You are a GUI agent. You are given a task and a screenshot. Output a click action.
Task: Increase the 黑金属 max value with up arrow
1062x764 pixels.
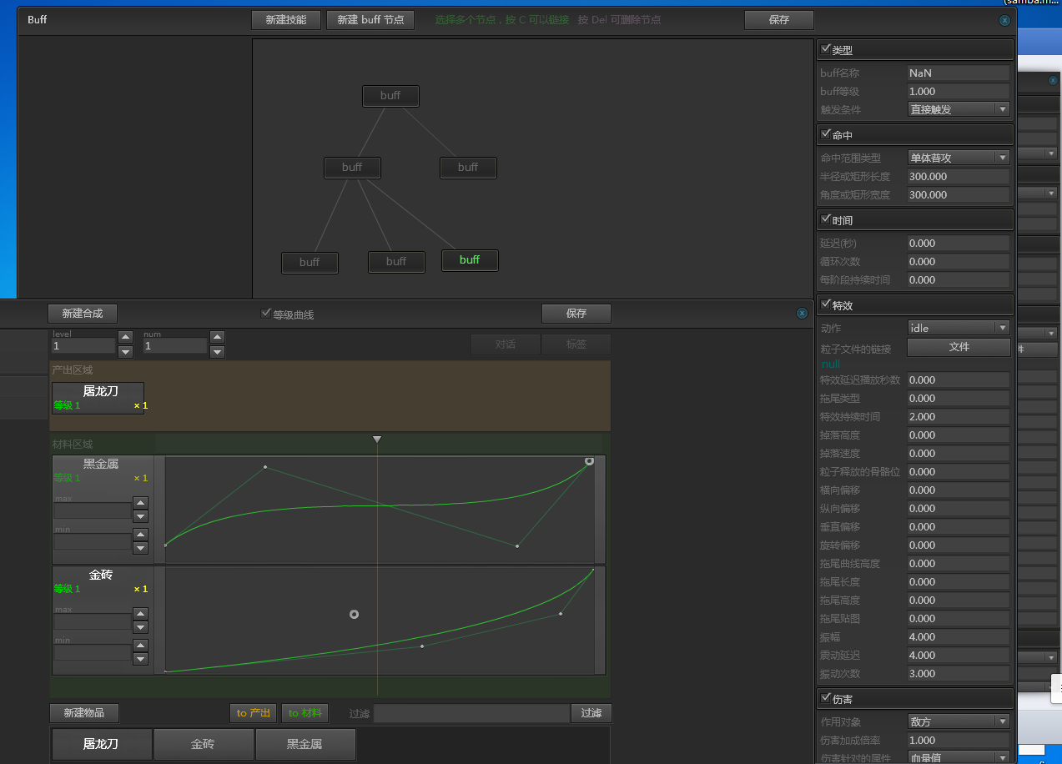pos(140,503)
